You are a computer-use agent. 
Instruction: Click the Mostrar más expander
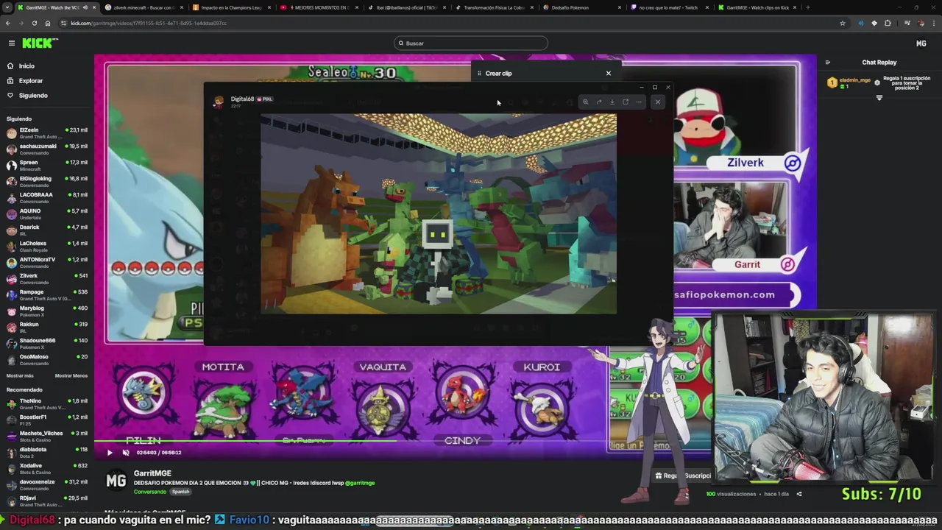click(20, 375)
